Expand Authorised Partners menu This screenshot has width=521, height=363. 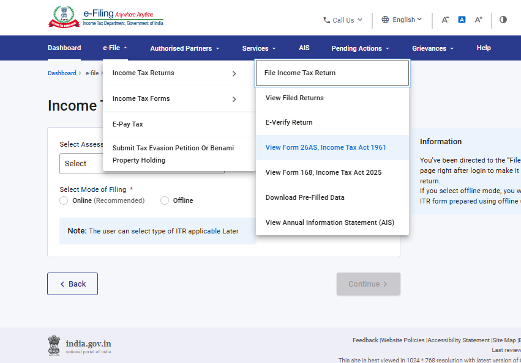185,48
